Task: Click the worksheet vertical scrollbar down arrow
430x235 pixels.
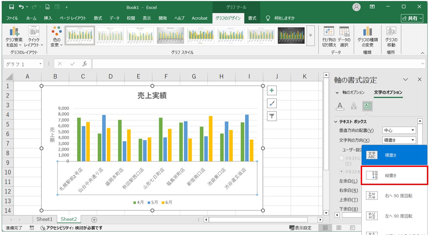Action: pyautogui.click(x=326, y=212)
